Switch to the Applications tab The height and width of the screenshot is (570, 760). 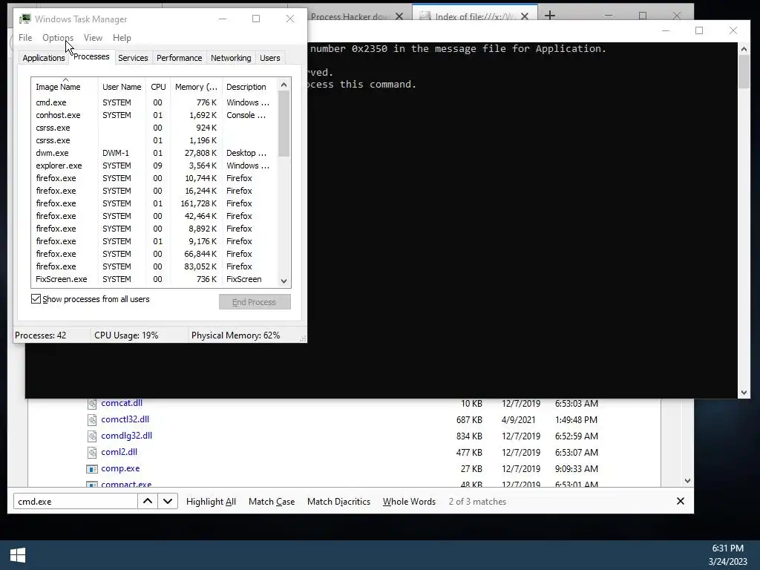click(44, 58)
